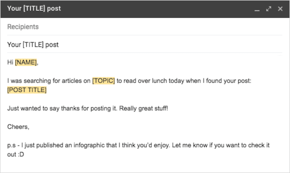The width and height of the screenshot is (290, 173).
Task: Click the compose header title bar text
Action: (34, 9)
